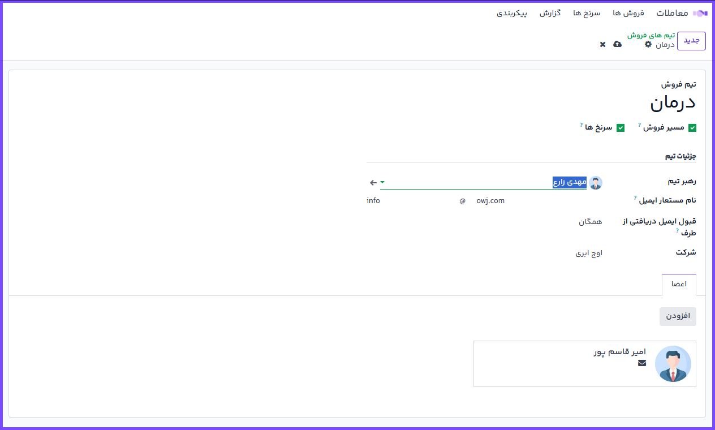Open the gear actions menu beside درمان

(x=648, y=44)
